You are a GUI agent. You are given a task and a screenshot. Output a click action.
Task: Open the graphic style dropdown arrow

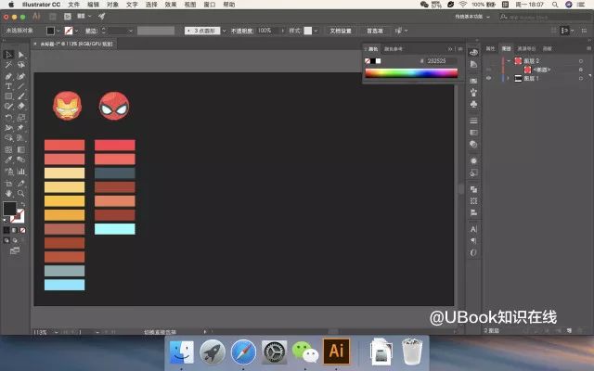316,31
